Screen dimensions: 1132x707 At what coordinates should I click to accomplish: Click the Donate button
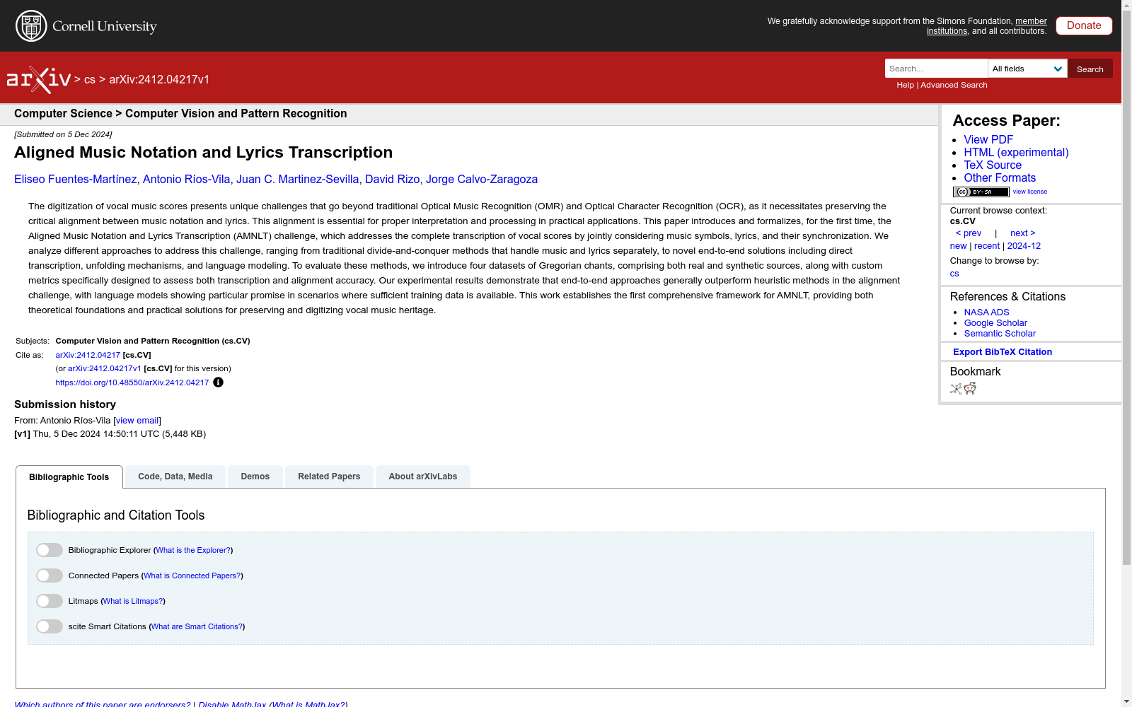[x=1084, y=25]
